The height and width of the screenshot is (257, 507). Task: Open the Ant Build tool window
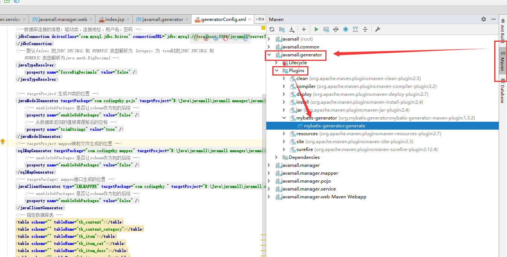click(x=502, y=31)
